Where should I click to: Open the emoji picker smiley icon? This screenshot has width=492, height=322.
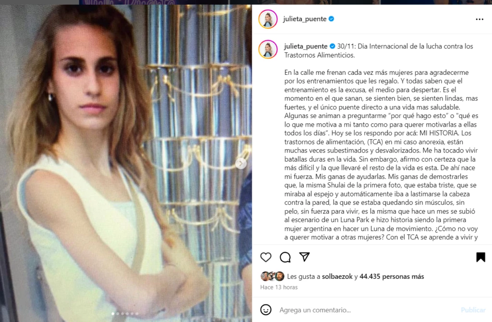pyautogui.click(x=266, y=310)
